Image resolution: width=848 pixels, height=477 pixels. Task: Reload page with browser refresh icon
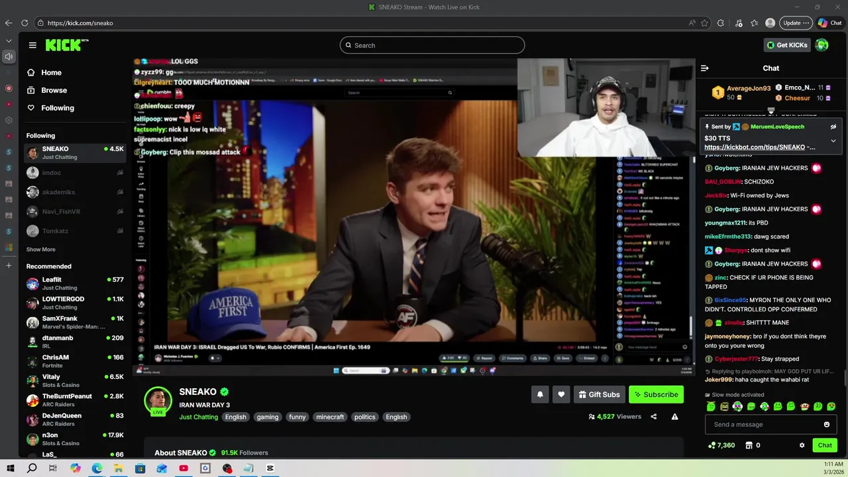[x=25, y=23]
